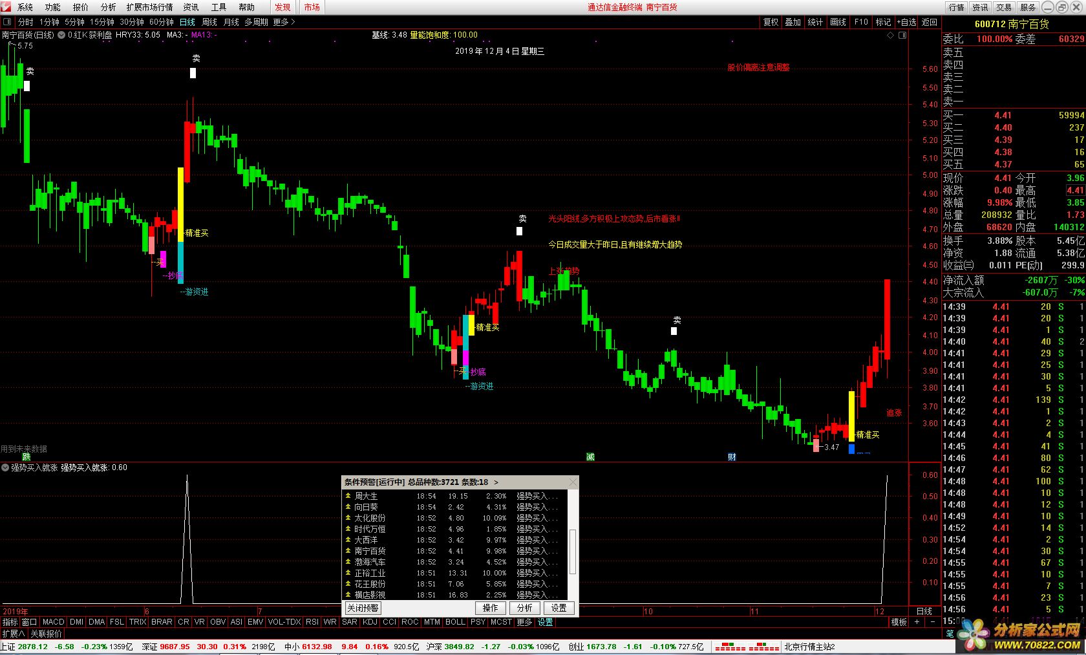The image size is (1086, 655).
Task: Select the KDJ indicator tab
Action: (370, 622)
